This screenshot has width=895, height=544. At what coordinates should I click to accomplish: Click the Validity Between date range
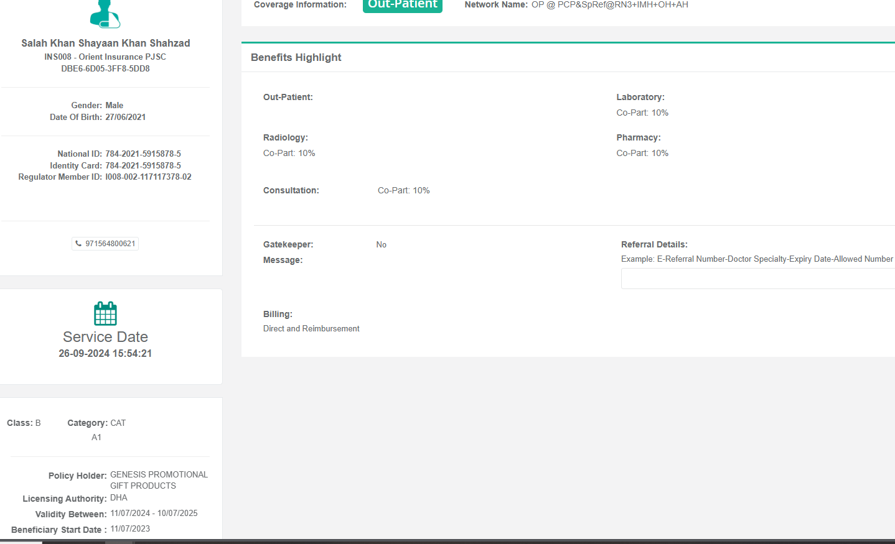point(154,513)
